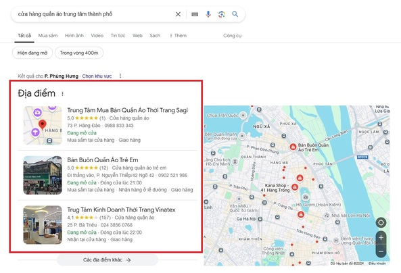Switch to the Sách tab
Viewport: 401px width, 273px height.
155,36
